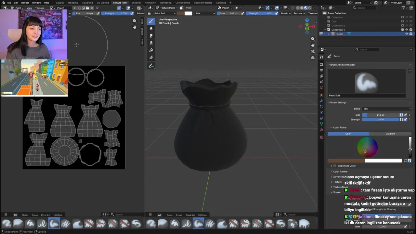
Task: Adjust the Strength slider in Brush Settings panel
Action: tap(381, 120)
